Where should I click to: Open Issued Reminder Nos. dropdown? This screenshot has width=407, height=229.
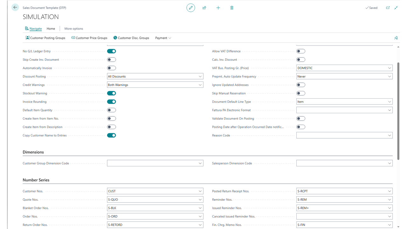(x=390, y=208)
